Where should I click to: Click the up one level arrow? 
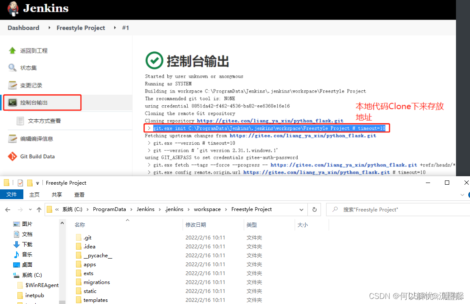point(39,210)
